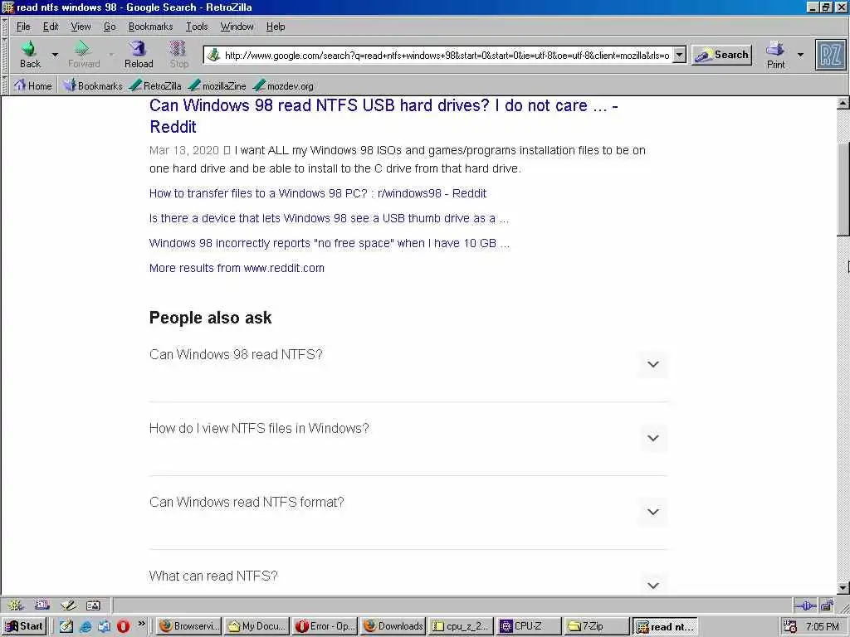Open the View menu

pos(81,27)
